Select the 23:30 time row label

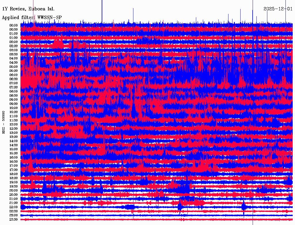pyautogui.click(x=14, y=220)
